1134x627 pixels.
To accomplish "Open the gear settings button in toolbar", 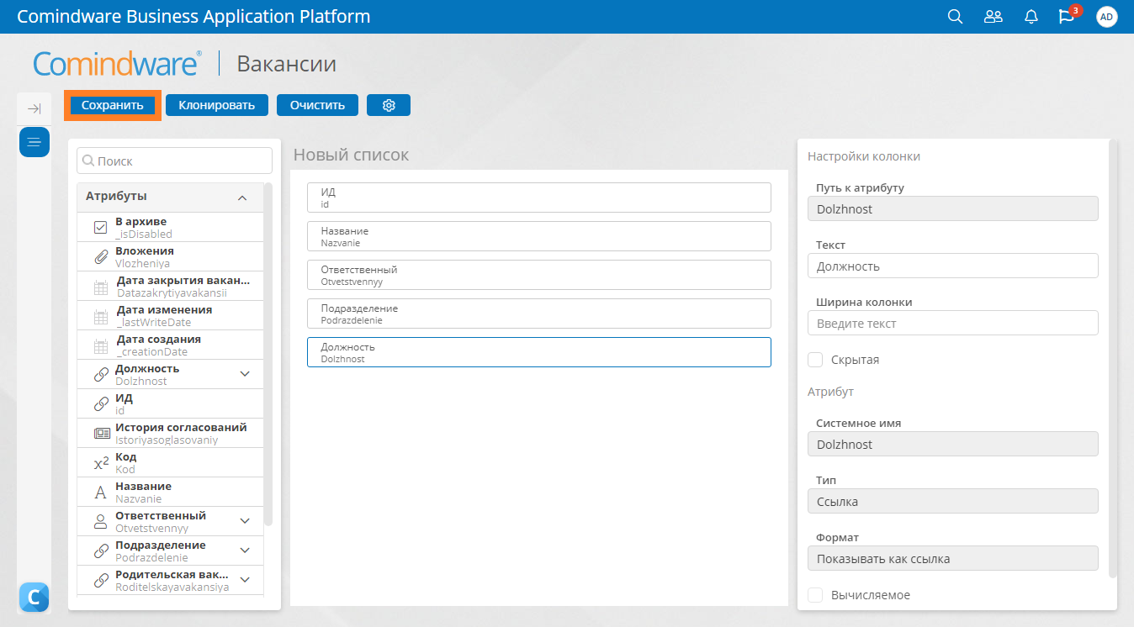I will [389, 105].
